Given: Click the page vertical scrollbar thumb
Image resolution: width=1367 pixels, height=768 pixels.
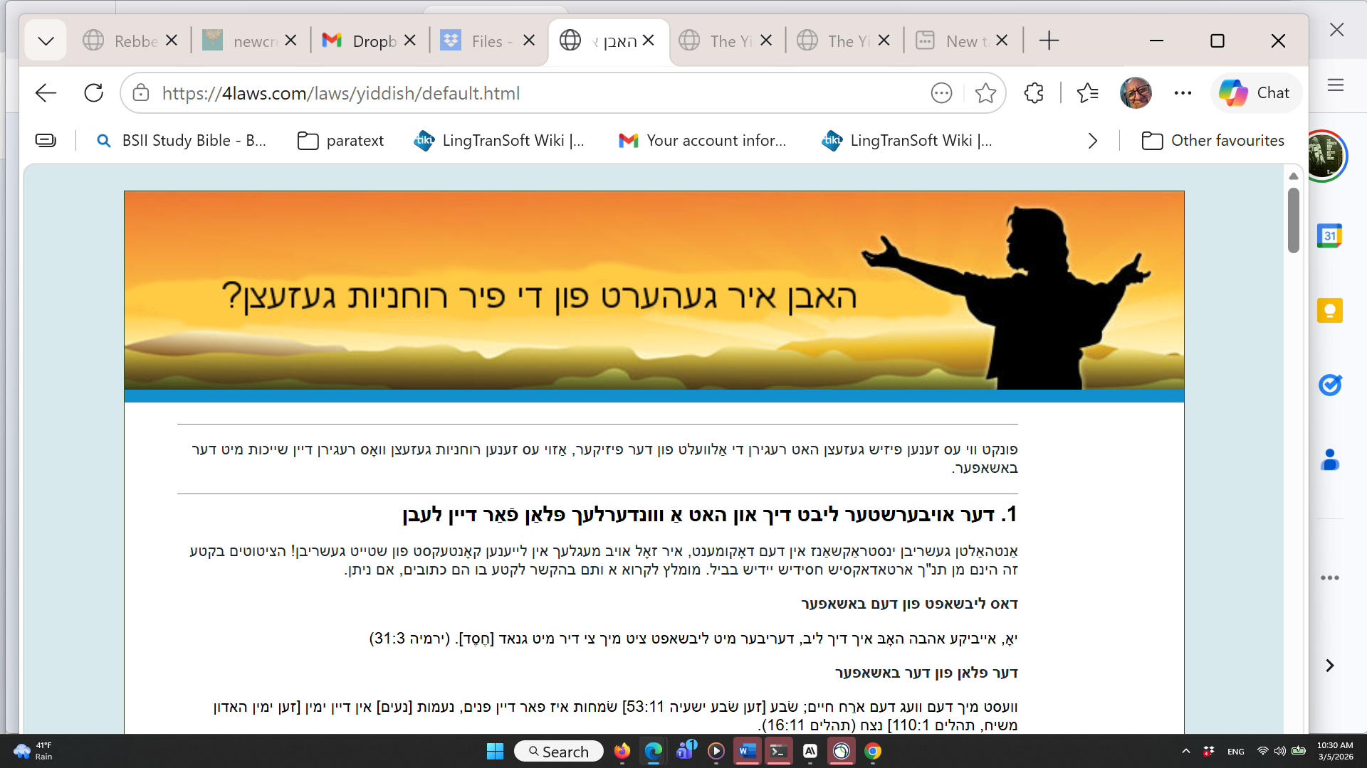Looking at the screenshot, I should click(x=1294, y=220).
